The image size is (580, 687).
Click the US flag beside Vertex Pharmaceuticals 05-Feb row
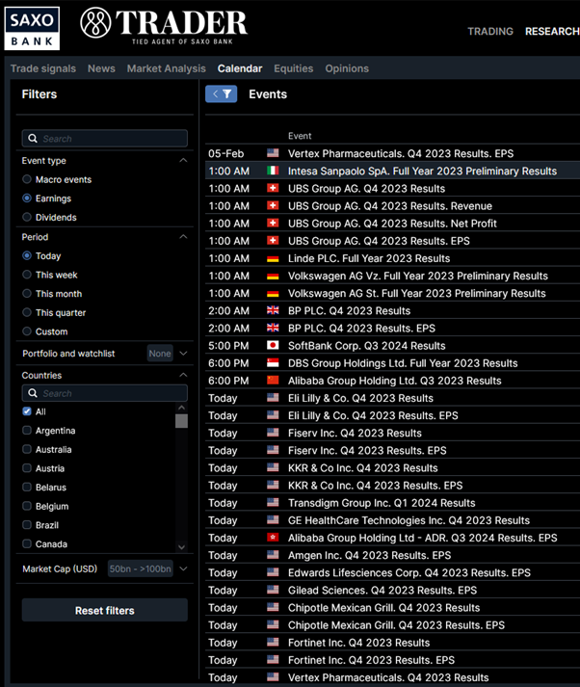click(273, 153)
